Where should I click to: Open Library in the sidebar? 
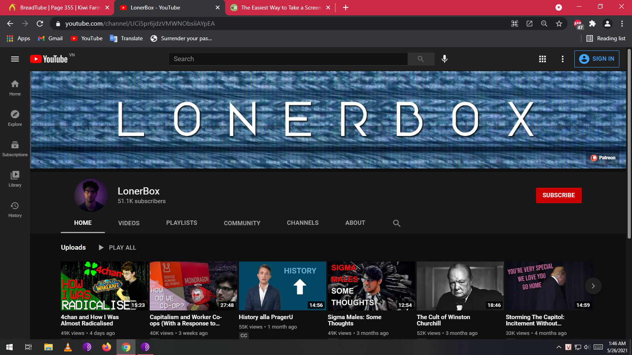[x=15, y=179]
